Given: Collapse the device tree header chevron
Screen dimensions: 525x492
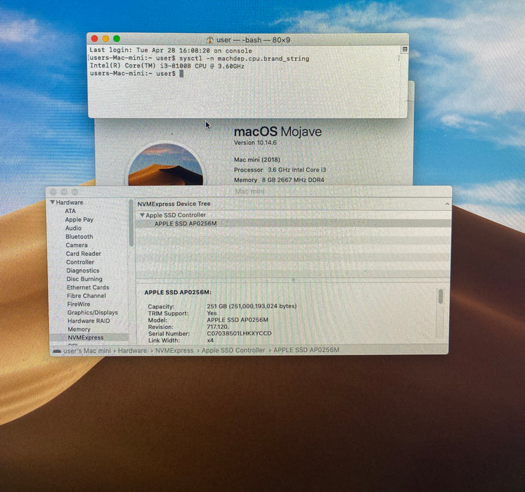Looking at the screenshot, I should click(x=447, y=204).
